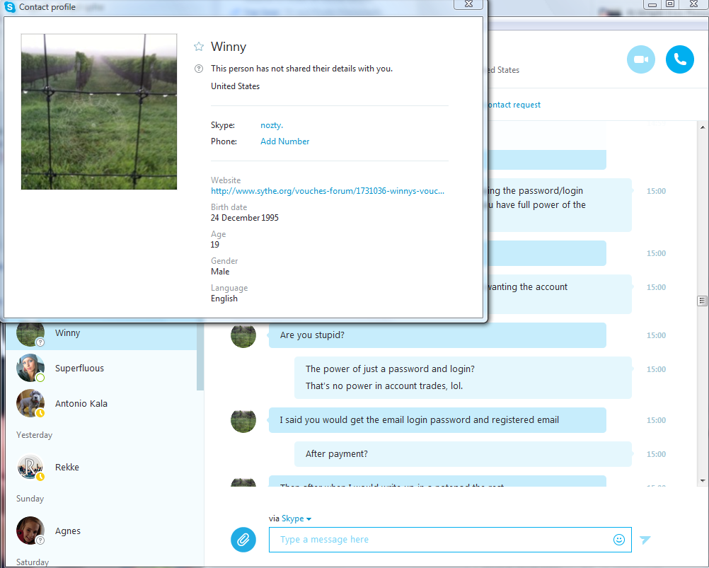Open the via Skype dropdown
The image size is (709, 568).
coord(296,518)
